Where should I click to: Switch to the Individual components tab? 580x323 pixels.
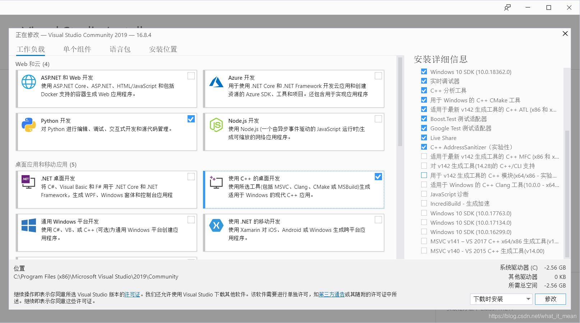point(77,49)
